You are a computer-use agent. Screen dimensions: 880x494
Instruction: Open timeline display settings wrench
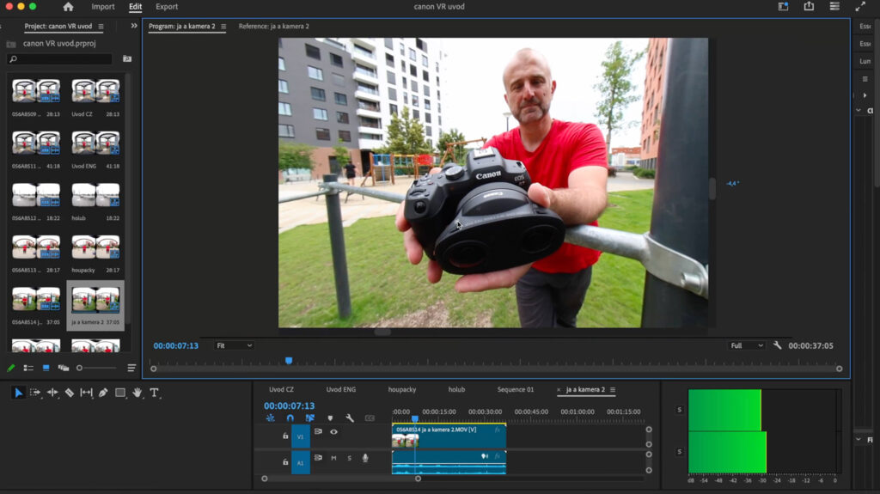(350, 418)
